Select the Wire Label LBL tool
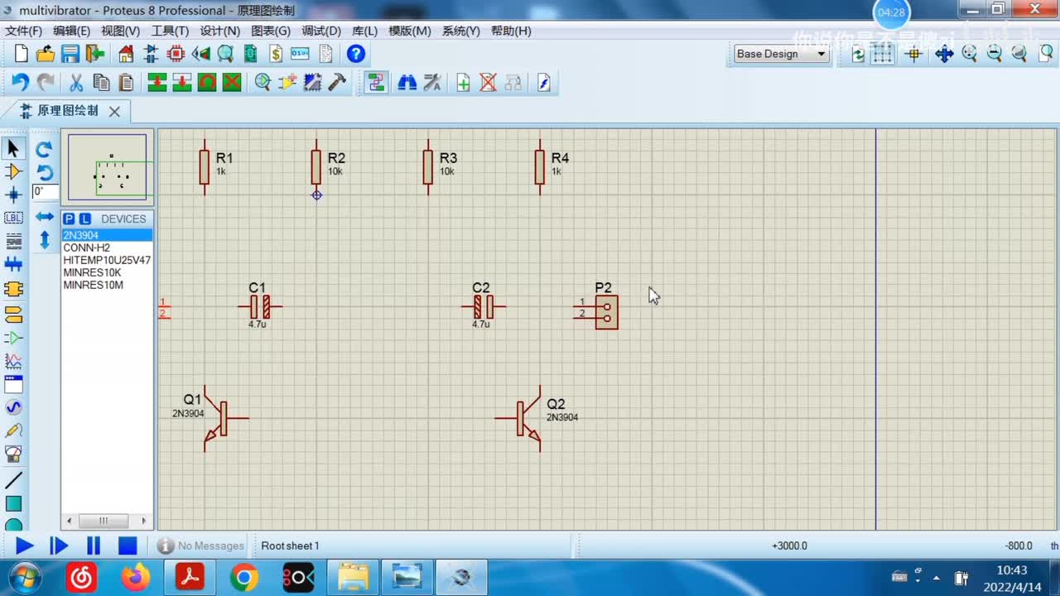1060x596 pixels. coord(13,218)
